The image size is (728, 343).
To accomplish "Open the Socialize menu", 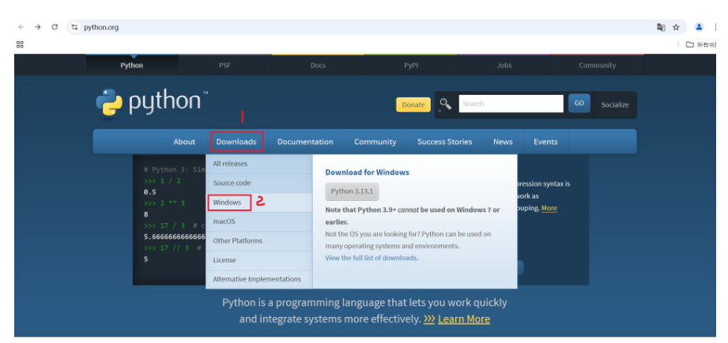I will click(x=615, y=105).
